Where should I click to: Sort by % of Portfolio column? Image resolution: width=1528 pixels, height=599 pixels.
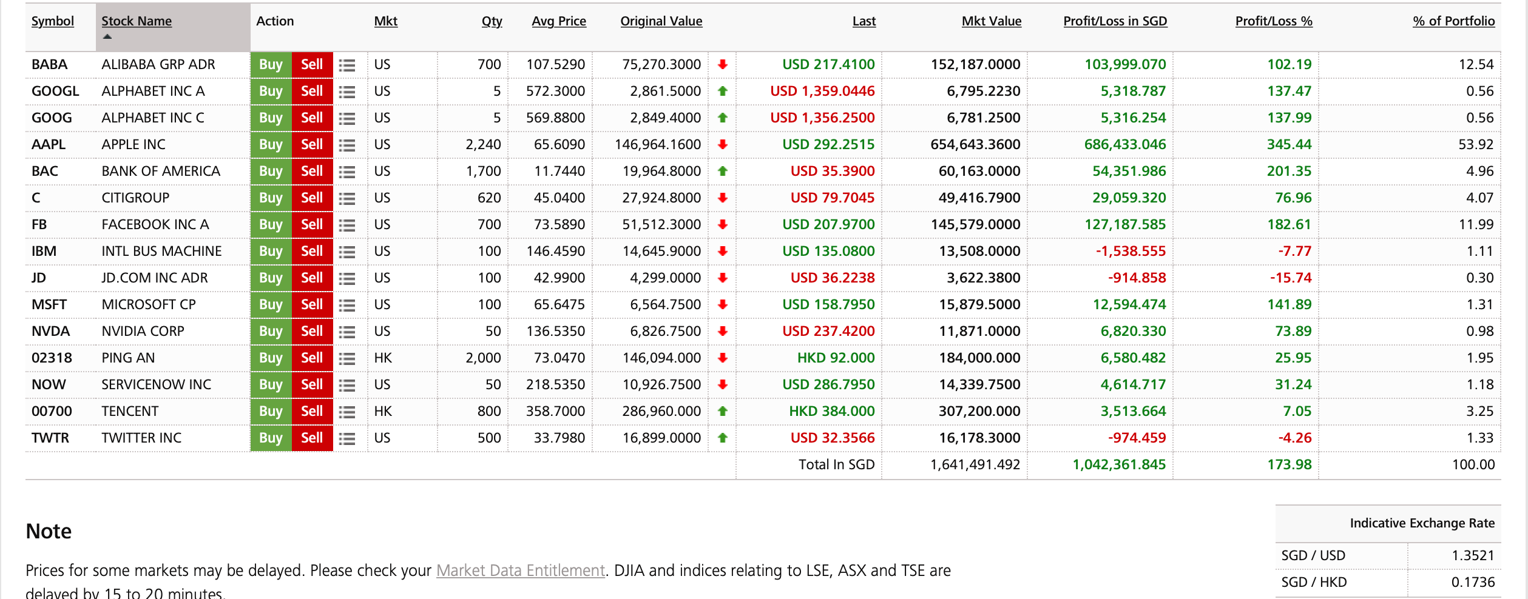(1453, 21)
